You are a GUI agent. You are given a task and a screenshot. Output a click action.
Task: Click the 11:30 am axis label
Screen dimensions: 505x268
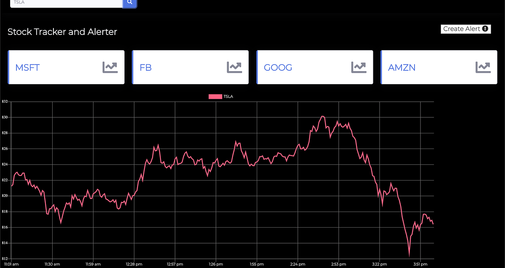pos(52,265)
